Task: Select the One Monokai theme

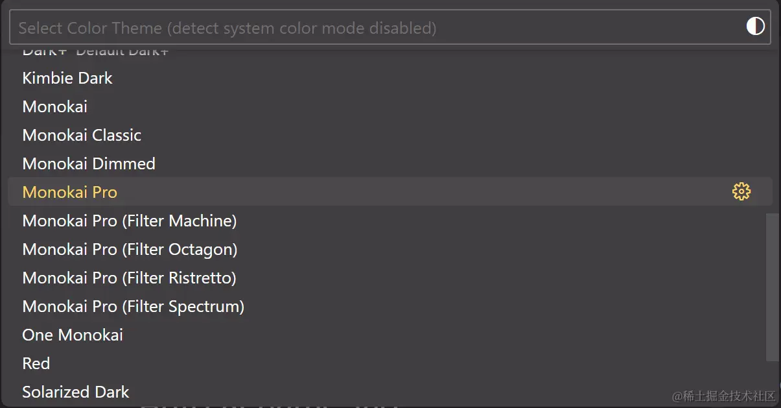Action: [x=390, y=335]
